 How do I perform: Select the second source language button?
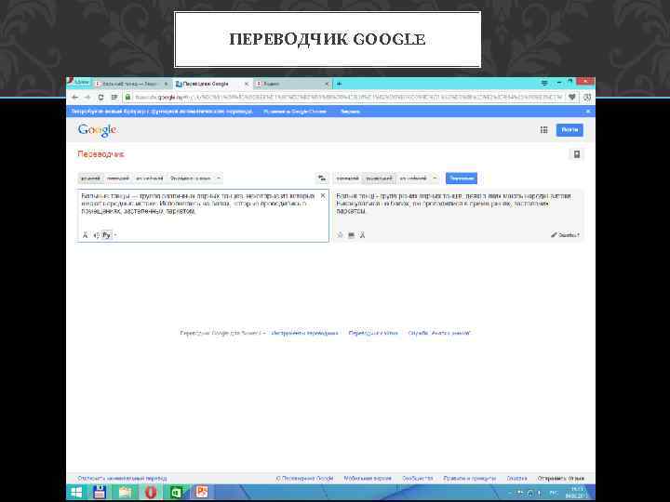pos(118,178)
